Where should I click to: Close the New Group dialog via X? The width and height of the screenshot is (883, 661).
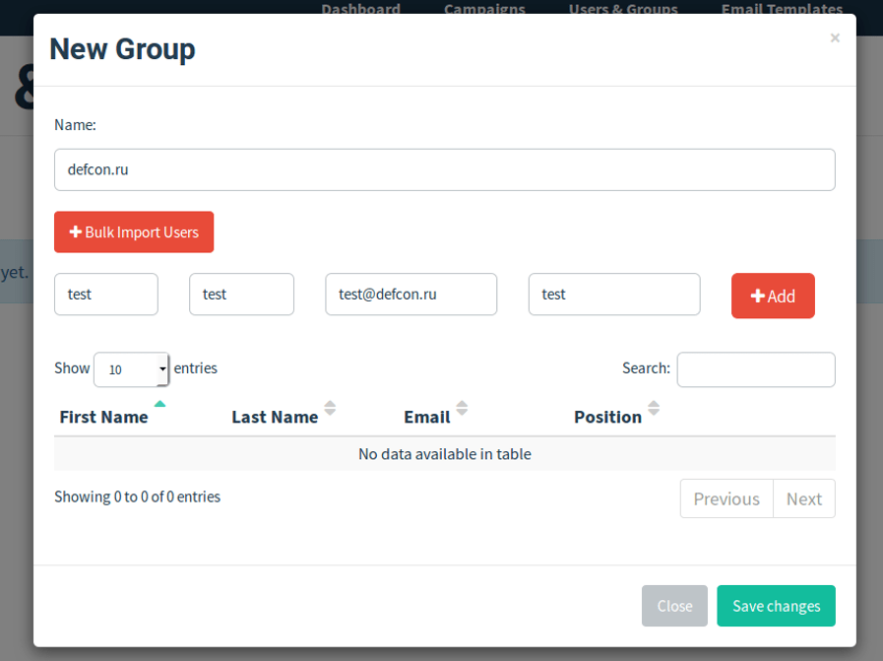coord(834,38)
